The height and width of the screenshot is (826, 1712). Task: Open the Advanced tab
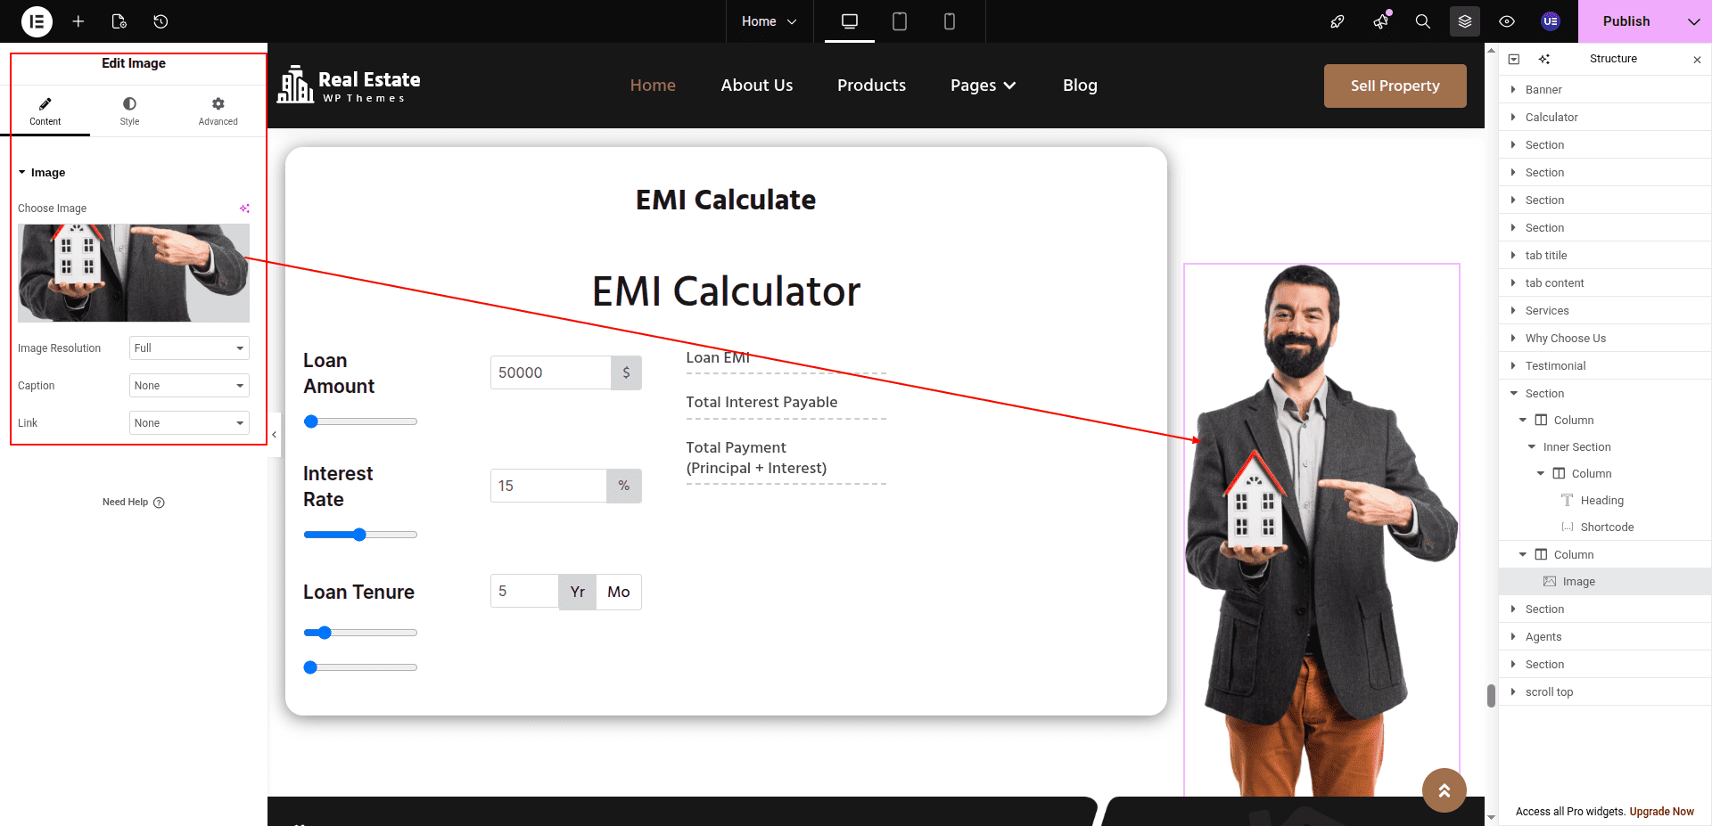pyautogui.click(x=218, y=111)
